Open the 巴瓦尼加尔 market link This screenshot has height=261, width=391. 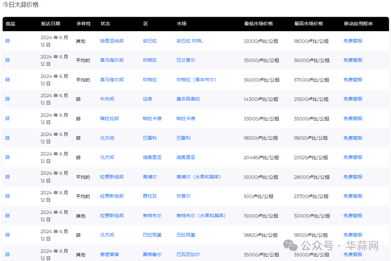click(188, 254)
